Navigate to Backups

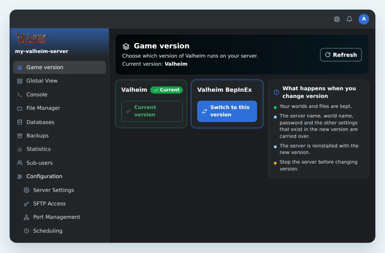pyautogui.click(x=59, y=136)
